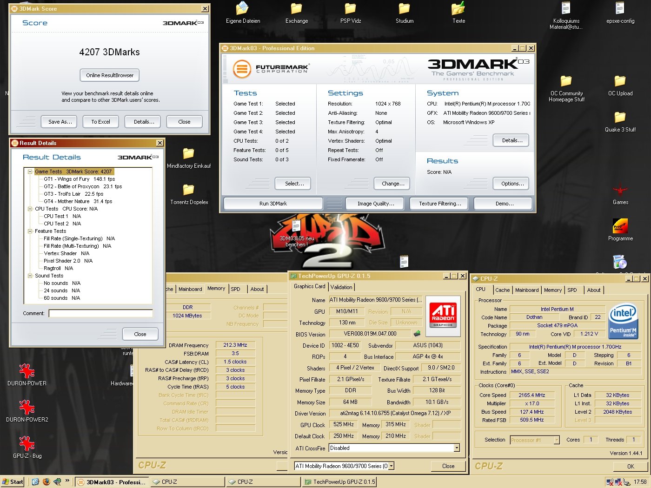
Task: Click OK in the CPU-Z window
Action: point(631,466)
